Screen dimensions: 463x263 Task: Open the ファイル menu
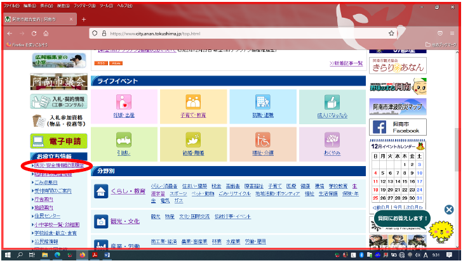[x=11, y=6]
